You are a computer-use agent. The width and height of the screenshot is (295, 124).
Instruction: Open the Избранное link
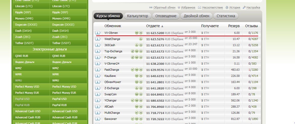[x=188, y=7]
